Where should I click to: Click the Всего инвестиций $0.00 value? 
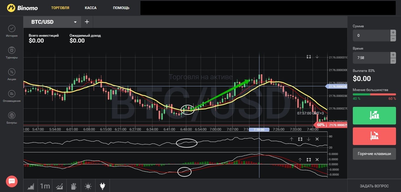pyautogui.click(x=36, y=41)
